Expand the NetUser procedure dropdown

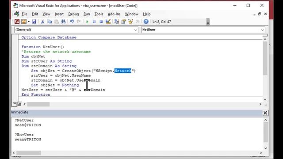(262, 30)
